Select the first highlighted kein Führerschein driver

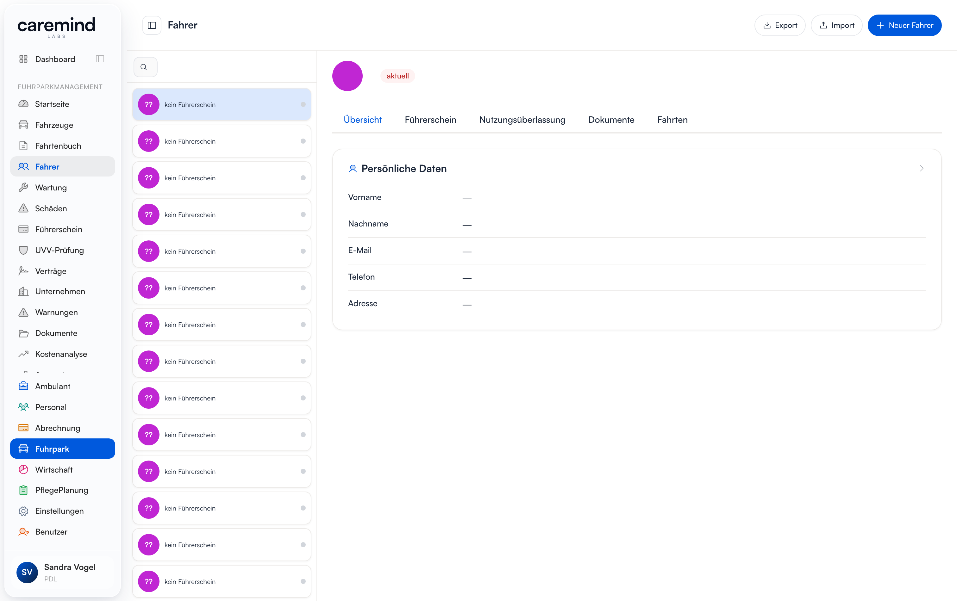(x=222, y=104)
